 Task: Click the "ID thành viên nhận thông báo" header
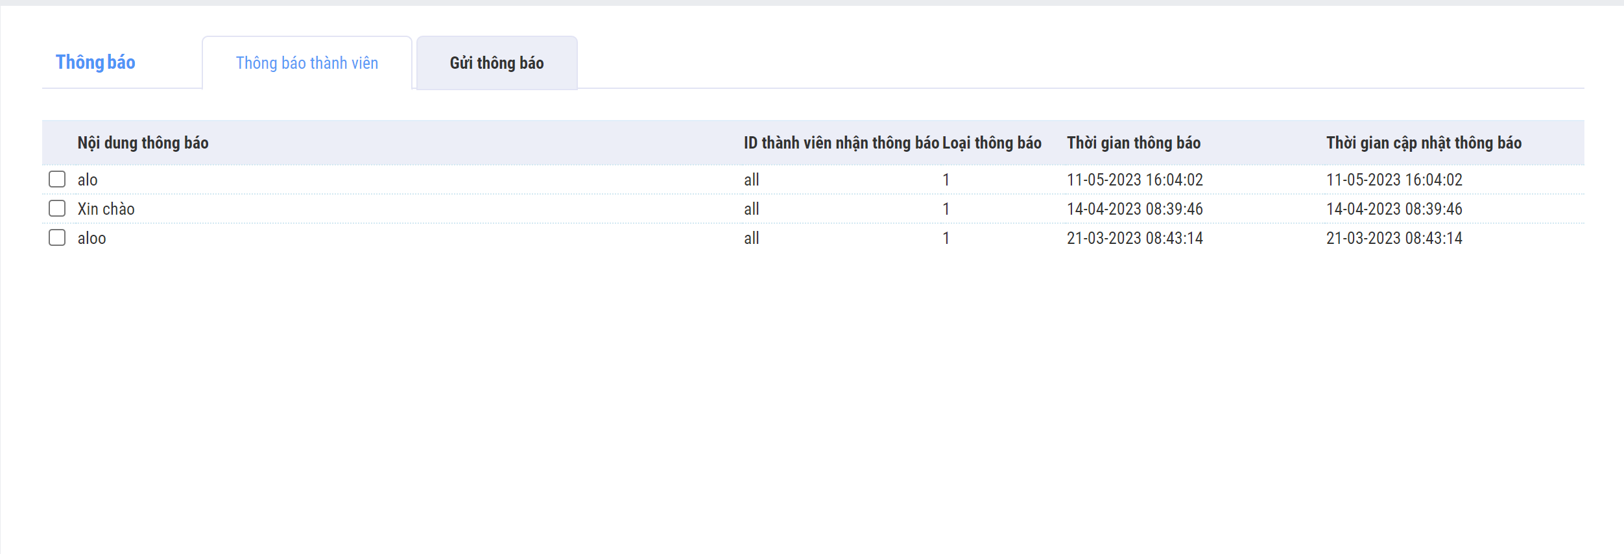click(841, 143)
